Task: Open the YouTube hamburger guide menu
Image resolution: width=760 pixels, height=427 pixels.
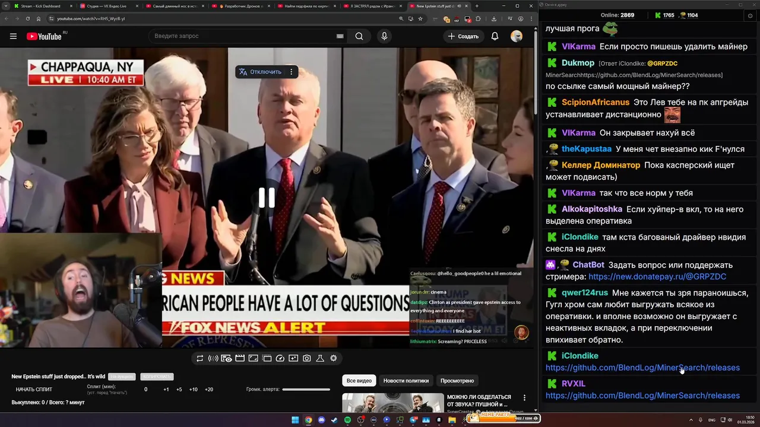Action: (13, 36)
